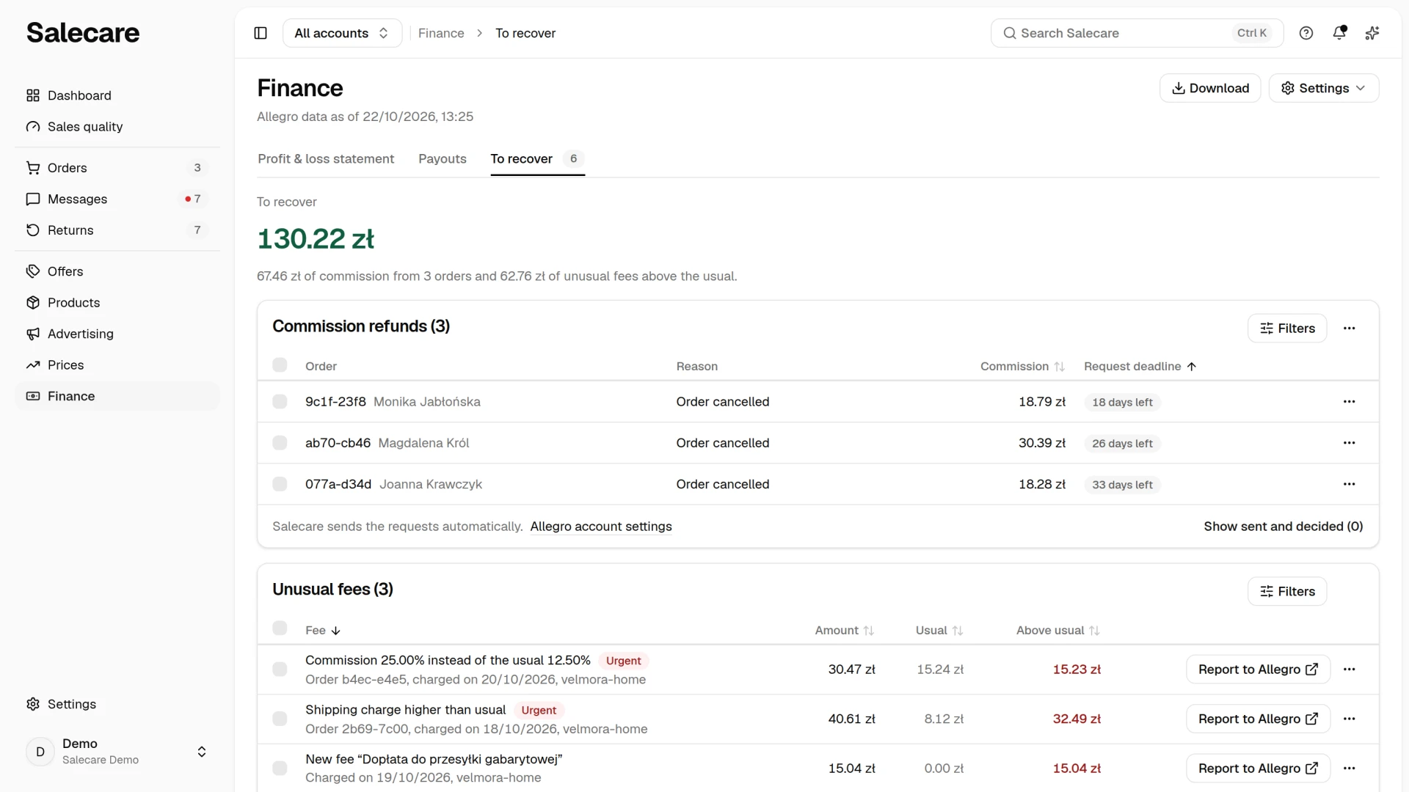Click the 130.22 zł total amount
The width and height of the screenshot is (1409, 792).
tap(316, 239)
